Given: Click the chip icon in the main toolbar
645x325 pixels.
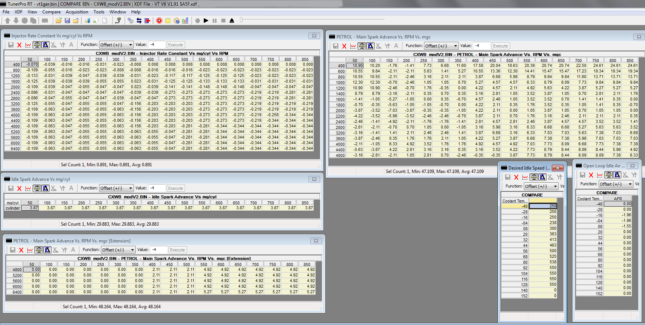Looking at the screenshot, I should click(x=45, y=21).
